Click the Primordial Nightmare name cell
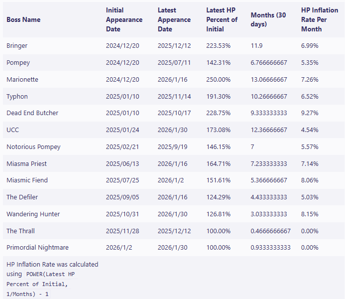 click(x=37, y=248)
